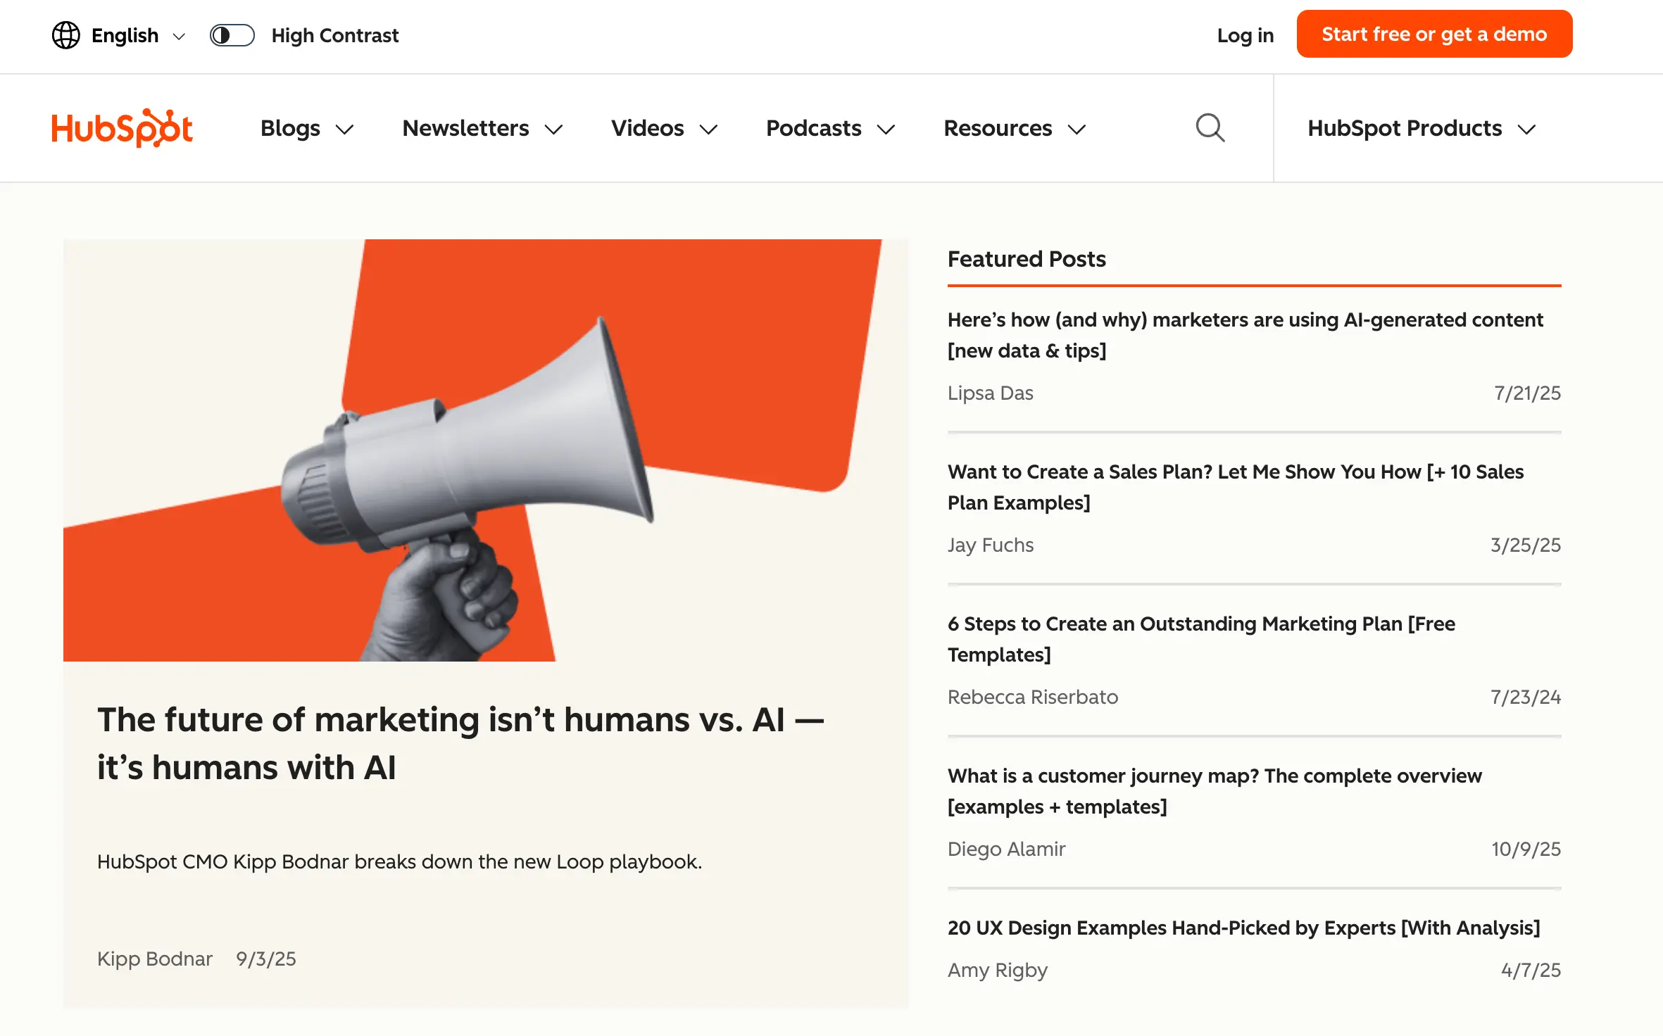This screenshot has height=1036, width=1663.
Task: Open the 20 UX Design Examples post
Action: click(1243, 928)
